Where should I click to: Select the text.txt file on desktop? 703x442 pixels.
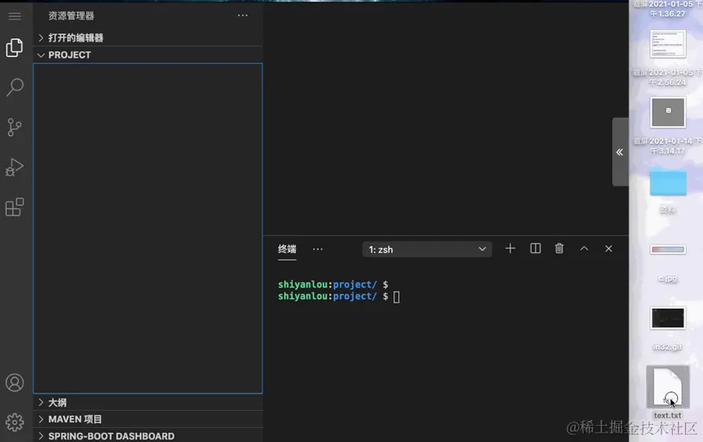tap(667, 392)
